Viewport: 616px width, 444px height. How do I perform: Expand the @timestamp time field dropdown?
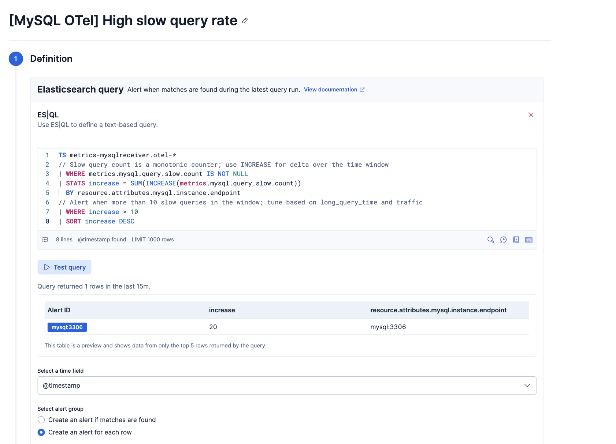[287, 385]
